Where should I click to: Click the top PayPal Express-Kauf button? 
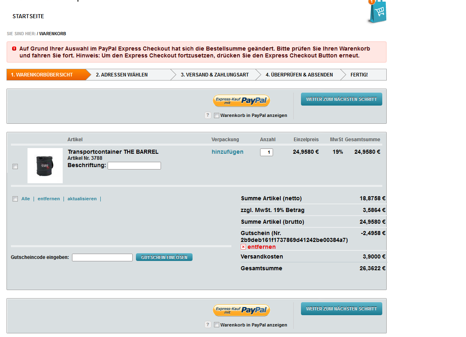[x=241, y=101]
